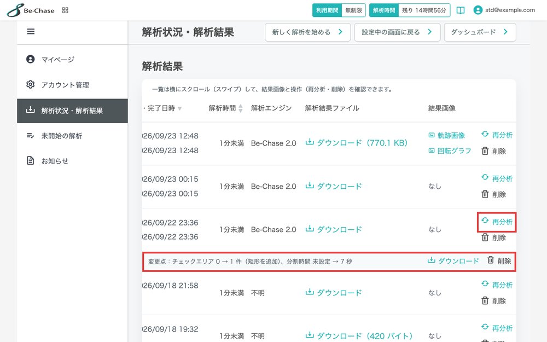Click chevron on ダッシュボード button

[505, 32]
